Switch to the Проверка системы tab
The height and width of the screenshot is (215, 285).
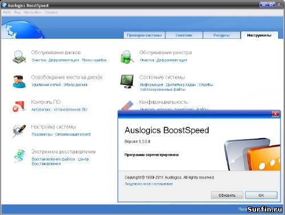[144, 35]
